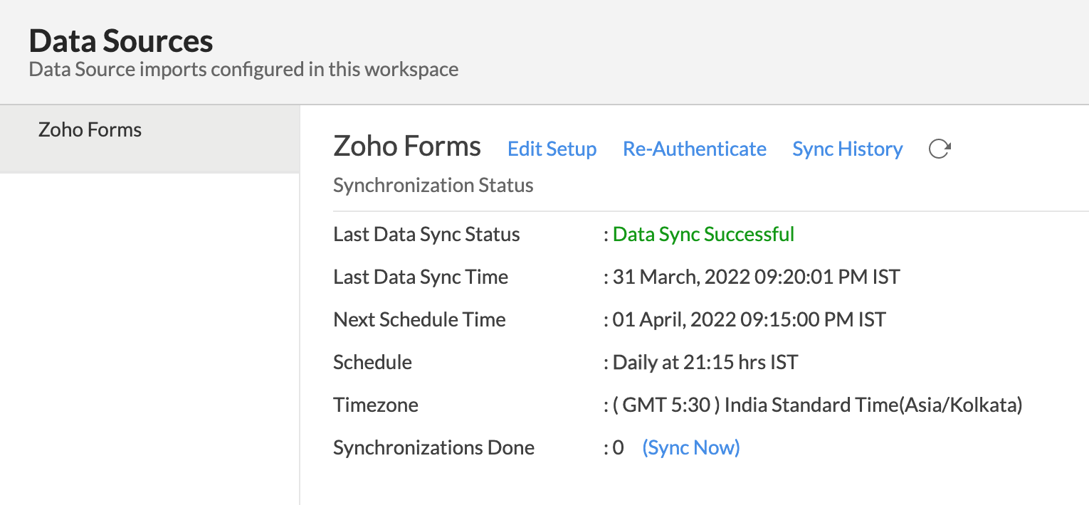
Task: Select Zoho Forms in the left sidebar
Action: click(90, 130)
